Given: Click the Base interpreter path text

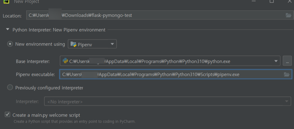Looking at the screenshot, I should 150,61.
